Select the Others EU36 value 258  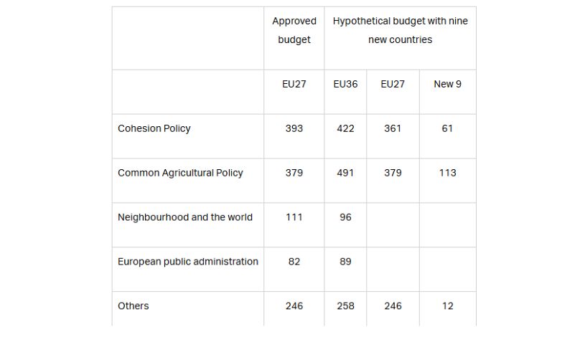[345, 306]
